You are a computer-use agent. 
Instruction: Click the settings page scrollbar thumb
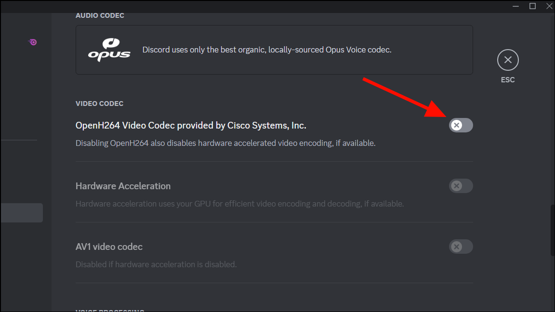[553, 230]
